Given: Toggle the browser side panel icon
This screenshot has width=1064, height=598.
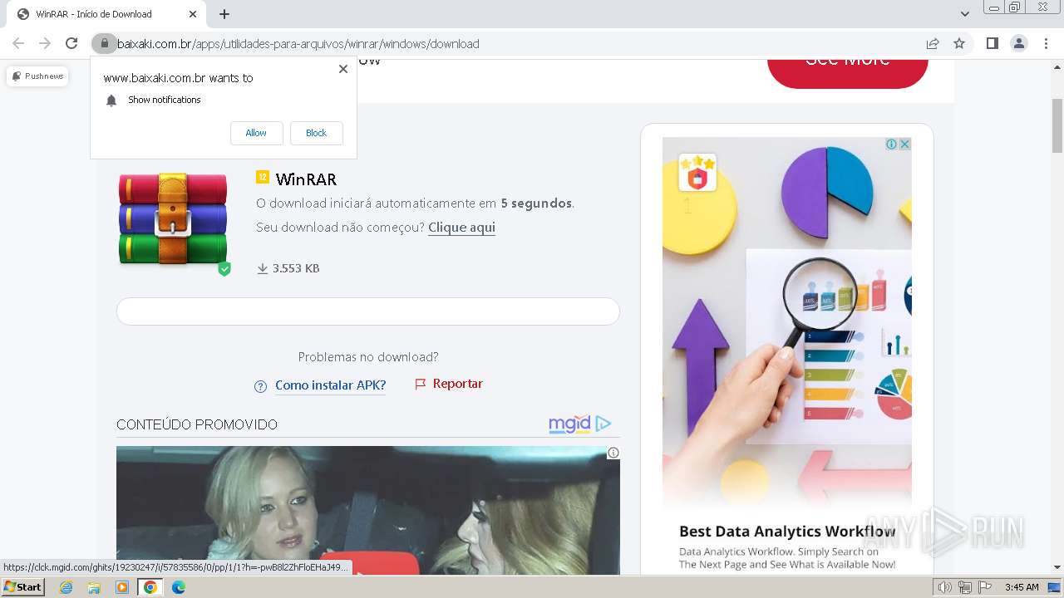Looking at the screenshot, I should point(992,43).
